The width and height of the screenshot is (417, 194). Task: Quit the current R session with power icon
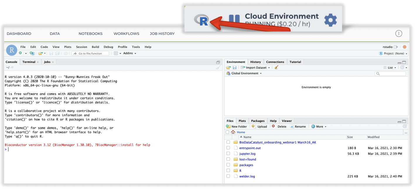(x=404, y=47)
